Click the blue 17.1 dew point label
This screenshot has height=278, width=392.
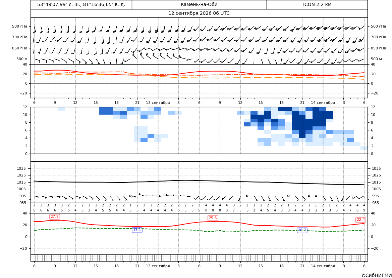(x=137, y=230)
